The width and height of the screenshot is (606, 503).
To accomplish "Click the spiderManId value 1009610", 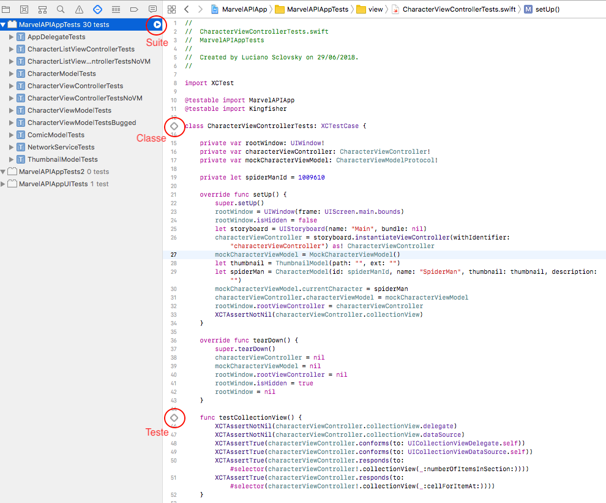I will point(312,178).
